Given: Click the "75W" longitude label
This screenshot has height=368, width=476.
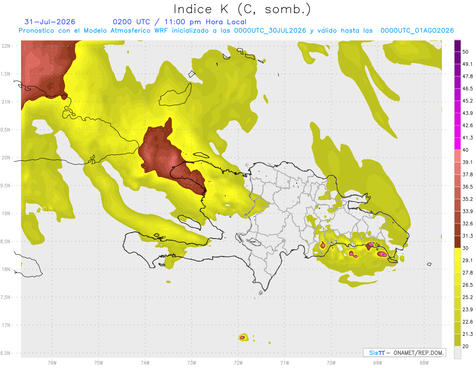Looking at the screenshot, I should point(98,363).
